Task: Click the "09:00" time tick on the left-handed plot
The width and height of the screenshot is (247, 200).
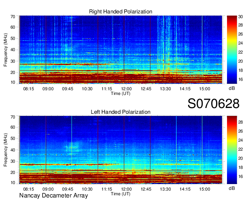Action: 48,189
